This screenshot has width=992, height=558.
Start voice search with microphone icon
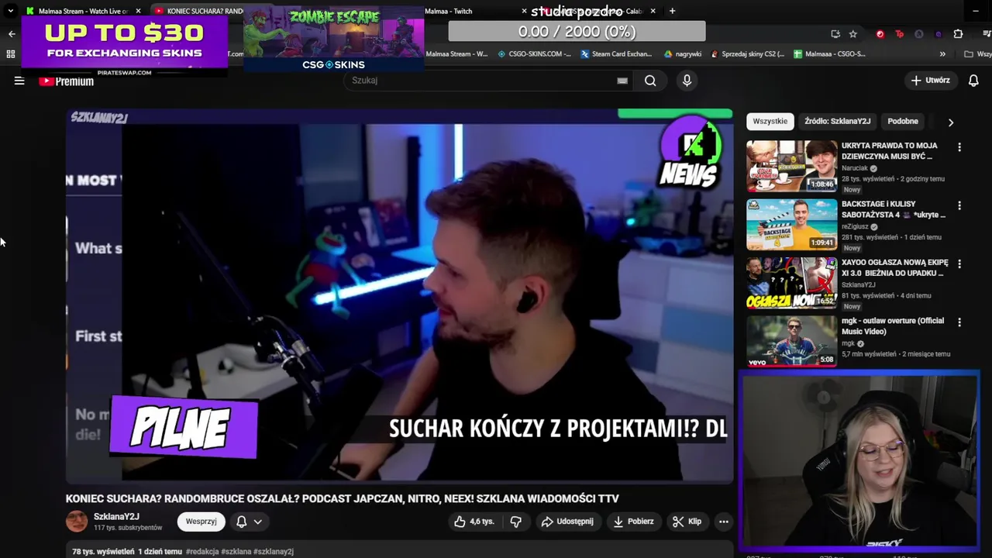click(687, 81)
